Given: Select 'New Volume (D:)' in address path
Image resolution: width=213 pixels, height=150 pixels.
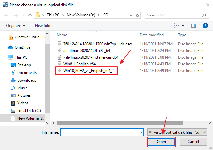Looking at the screenshot, I should tap(81, 15).
